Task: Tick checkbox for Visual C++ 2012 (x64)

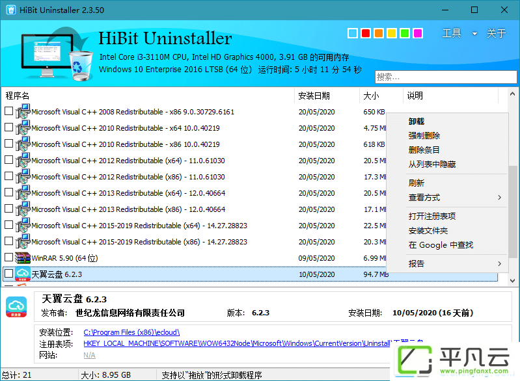Action: coord(8,160)
